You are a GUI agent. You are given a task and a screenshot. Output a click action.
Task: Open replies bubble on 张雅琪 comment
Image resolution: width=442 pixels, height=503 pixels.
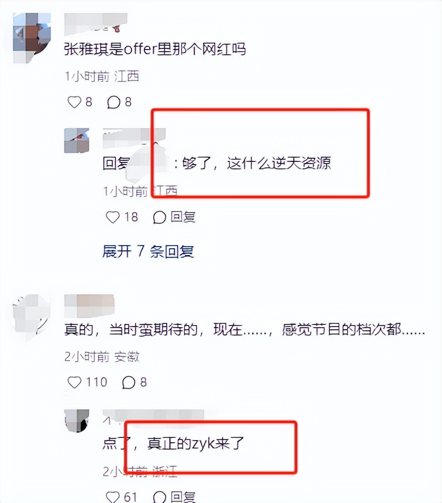[x=113, y=102]
